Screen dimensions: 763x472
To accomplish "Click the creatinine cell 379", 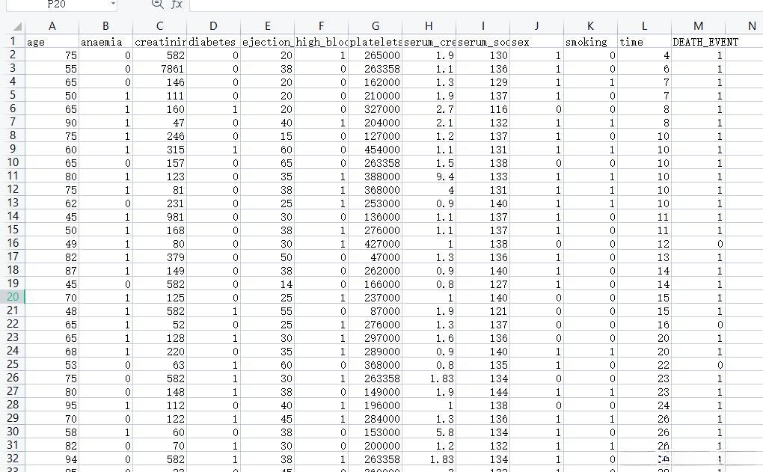I will [159, 257].
